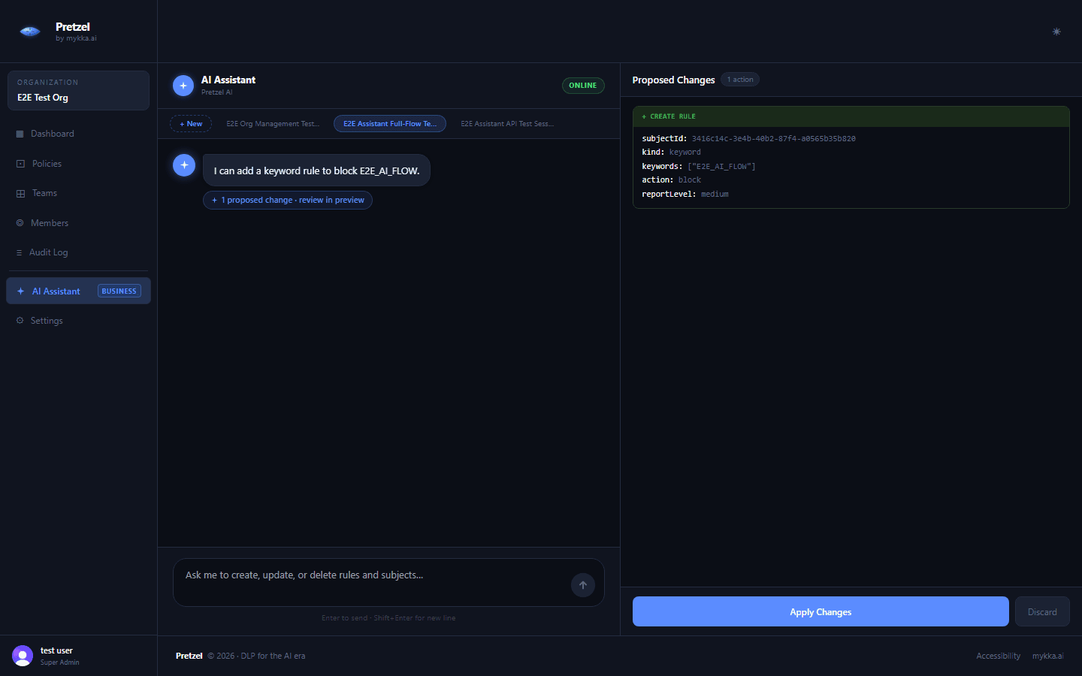Click the Settings gear icon
1082x676 pixels.
pyautogui.click(x=20, y=321)
